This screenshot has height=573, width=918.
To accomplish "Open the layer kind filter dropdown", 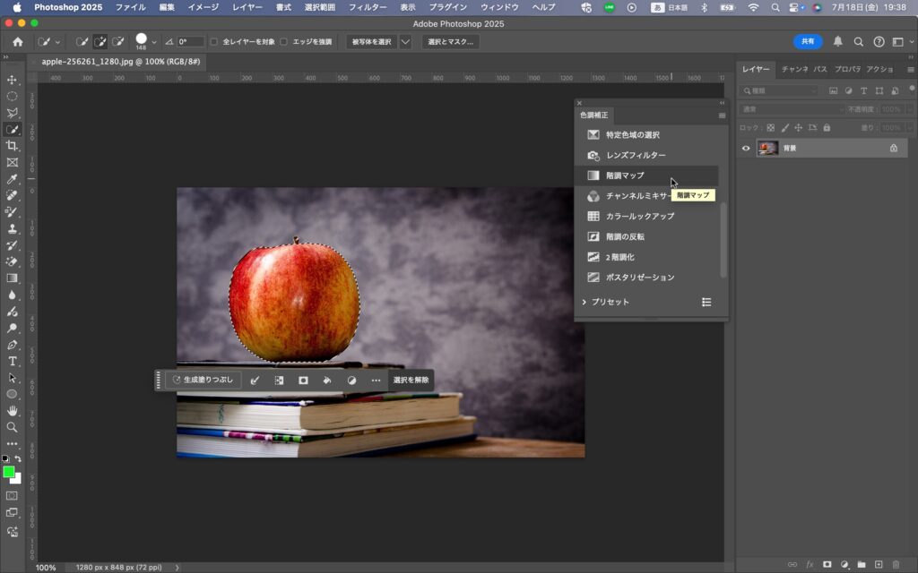I will pyautogui.click(x=778, y=90).
